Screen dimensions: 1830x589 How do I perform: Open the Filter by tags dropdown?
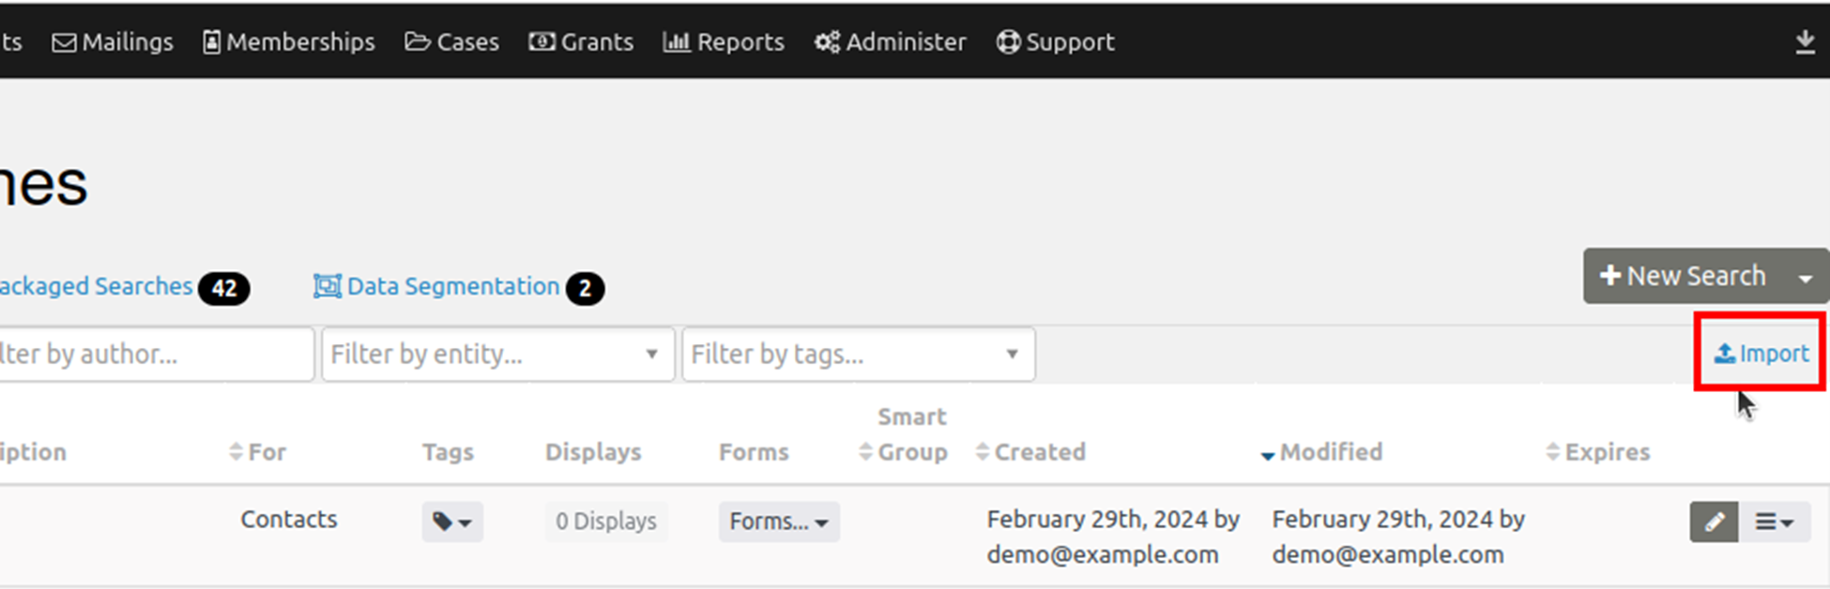point(858,355)
